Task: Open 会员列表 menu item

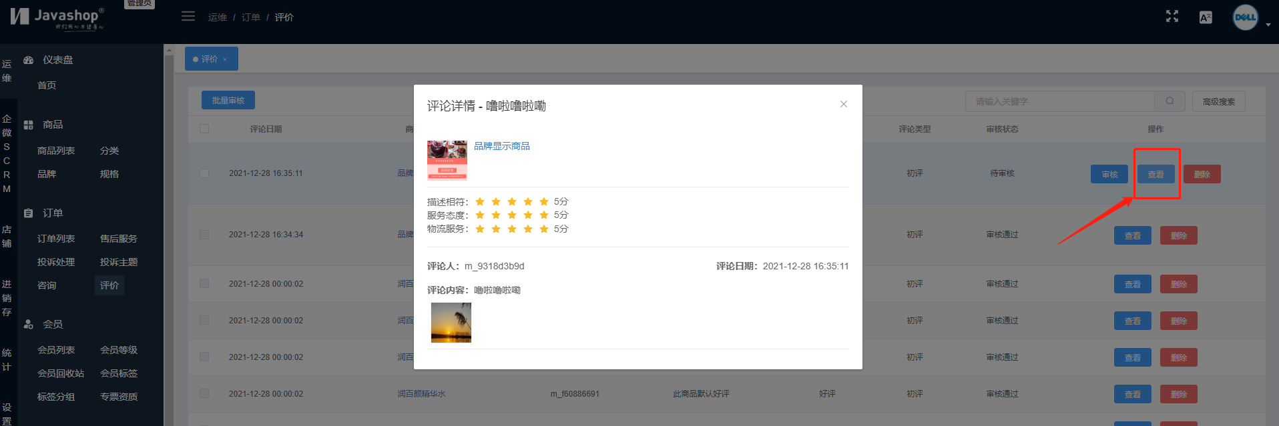Action: click(x=56, y=350)
